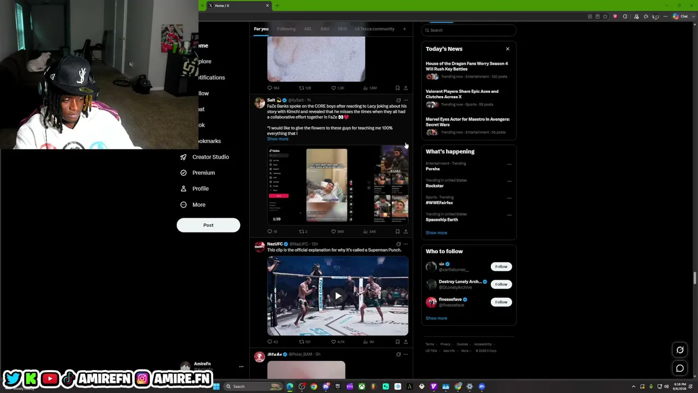
Task: Show more under Who to follow
Action: tap(436, 318)
